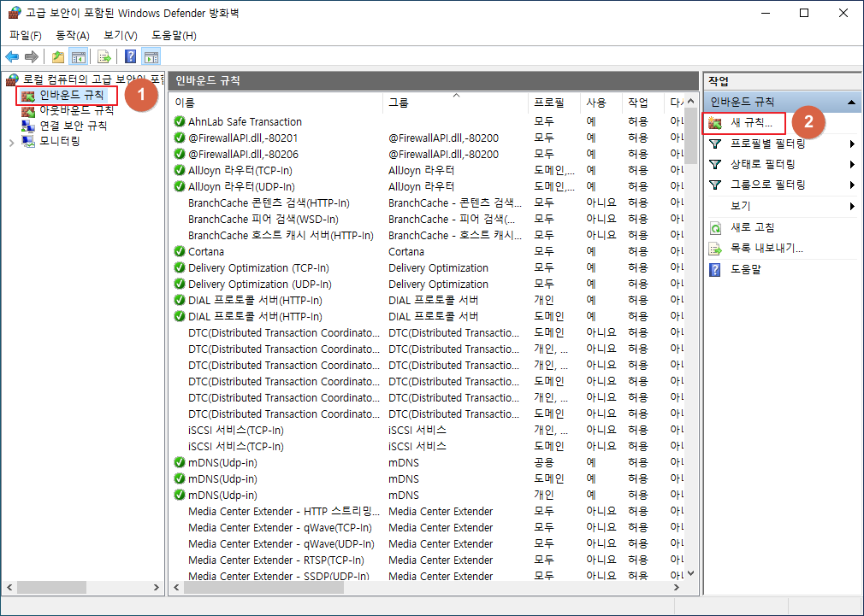Select BranchCache 호스트 캐시 서버(HTTP-In) rule

pyautogui.click(x=281, y=236)
